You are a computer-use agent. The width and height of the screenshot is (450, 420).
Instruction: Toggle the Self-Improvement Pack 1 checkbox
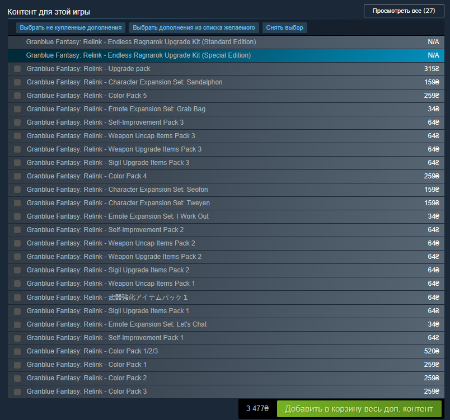coord(17,338)
